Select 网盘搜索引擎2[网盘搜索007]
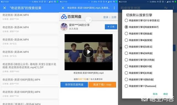This screenshot has height=105, width=177. pyautogui.click(x=142, y=27)
